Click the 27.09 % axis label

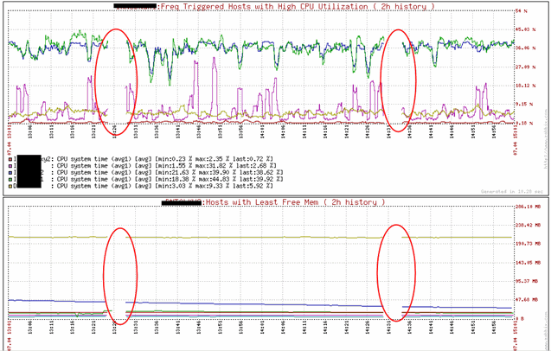526,67
